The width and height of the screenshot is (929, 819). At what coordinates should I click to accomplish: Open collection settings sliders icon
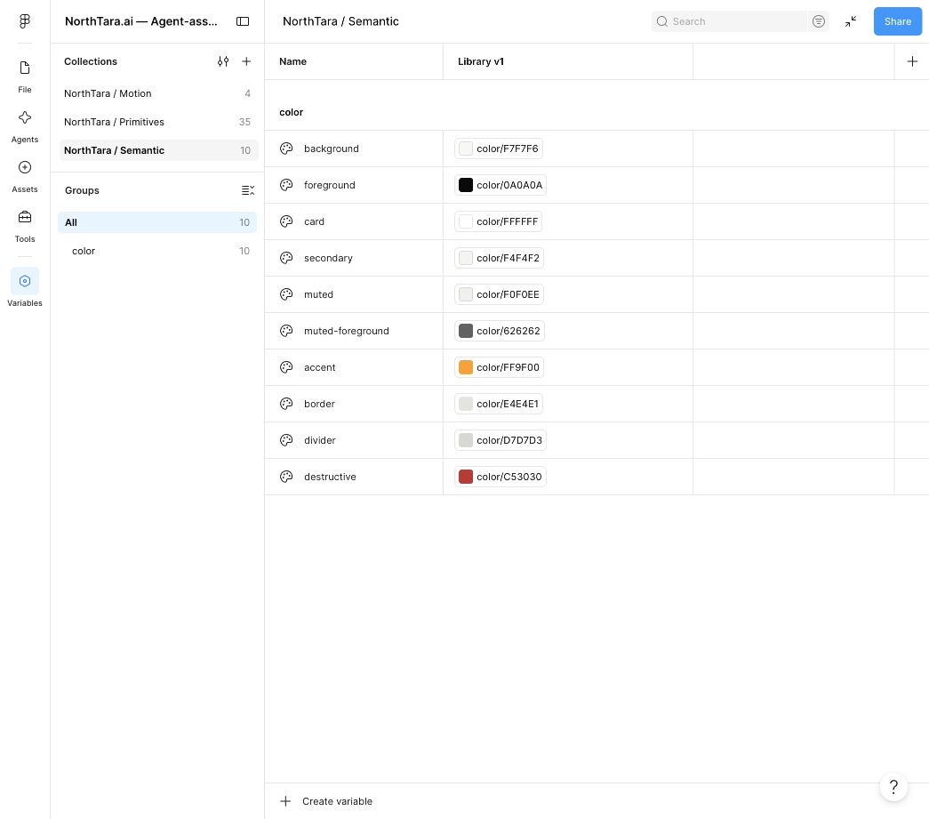tap(223, 61)
